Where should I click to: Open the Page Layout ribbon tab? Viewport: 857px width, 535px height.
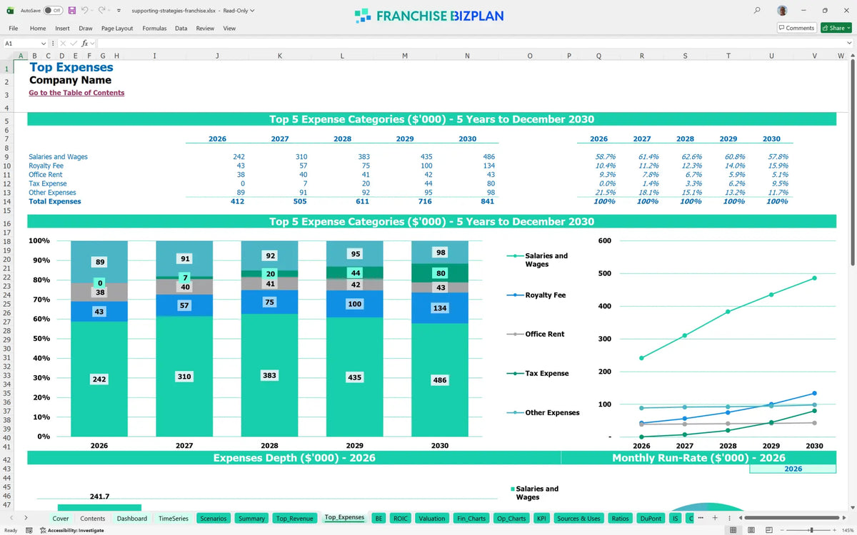(x=117, y=29)
